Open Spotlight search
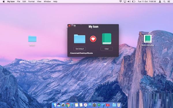173x108 pixels. [164, 1]
